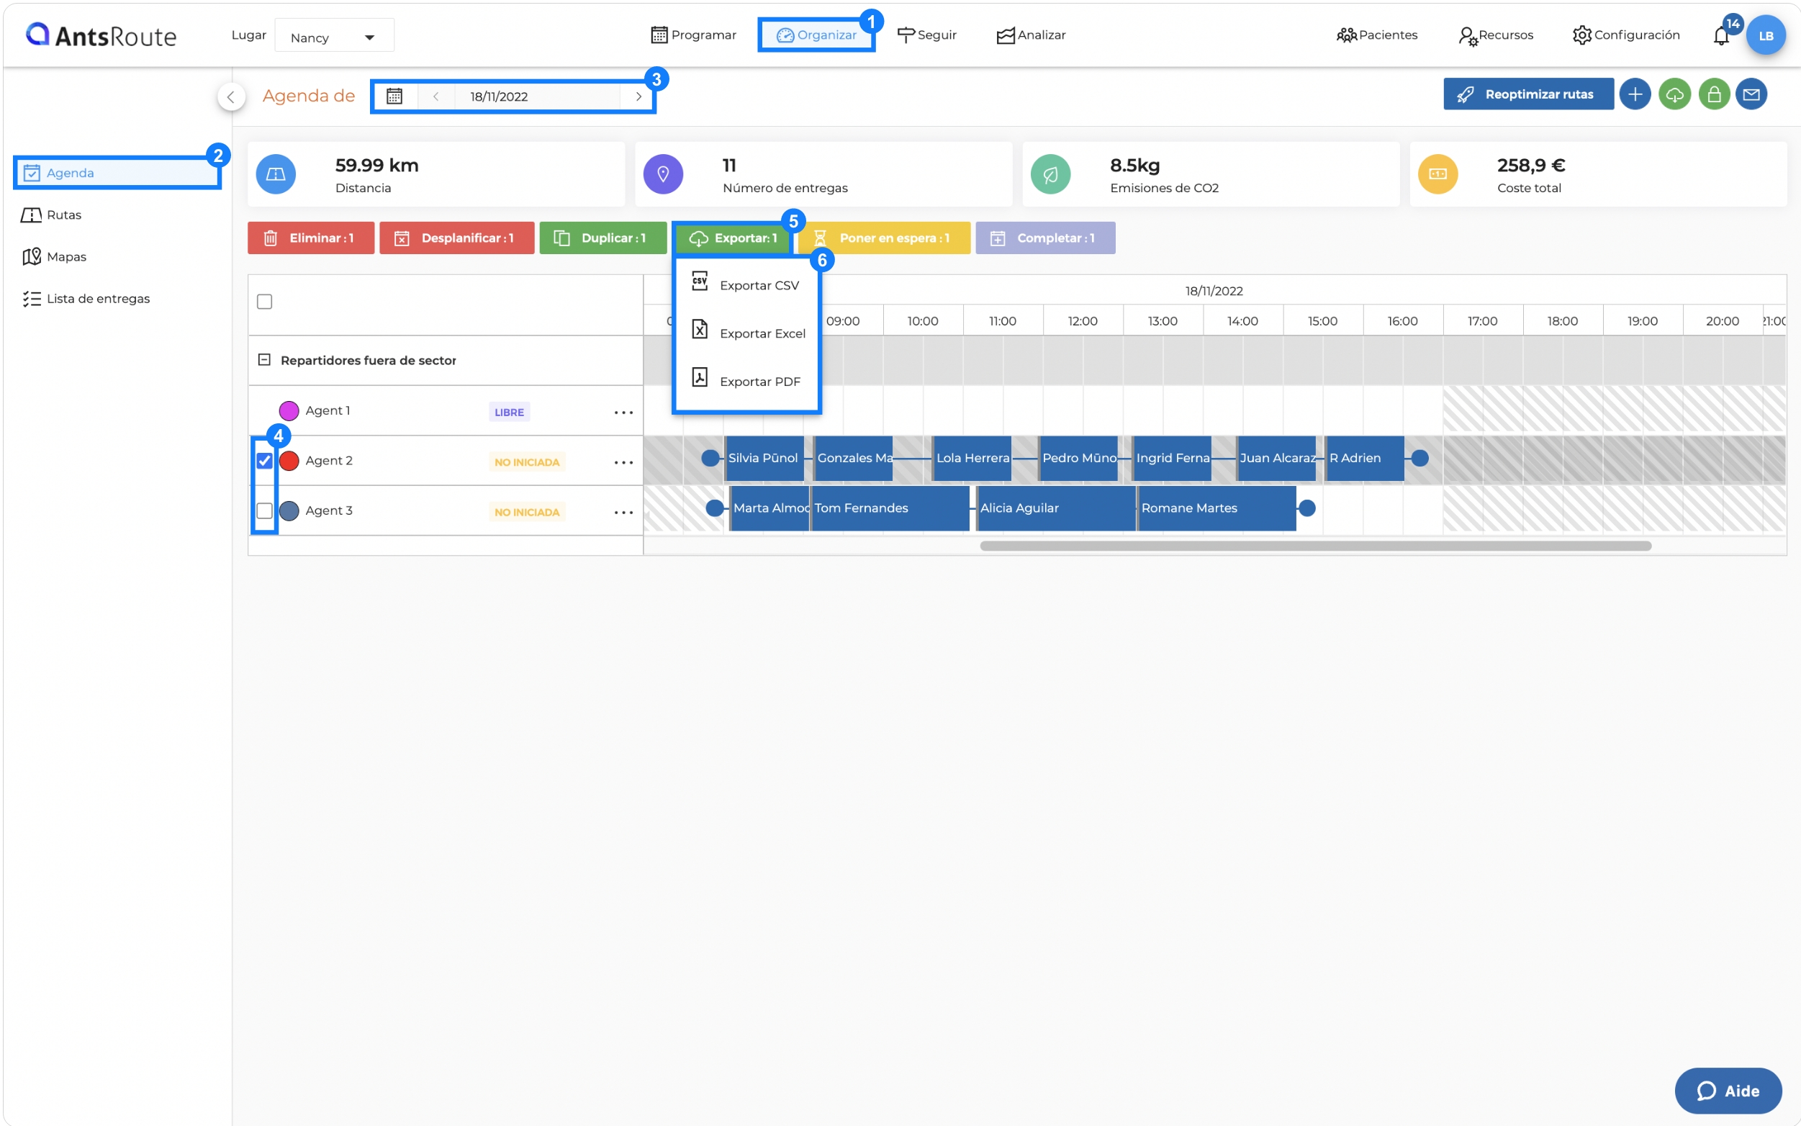The image size is (1801, 1126).
Task: Go to the next day arrow
Action: 638,96
